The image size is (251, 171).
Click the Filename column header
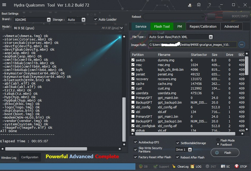172,55
